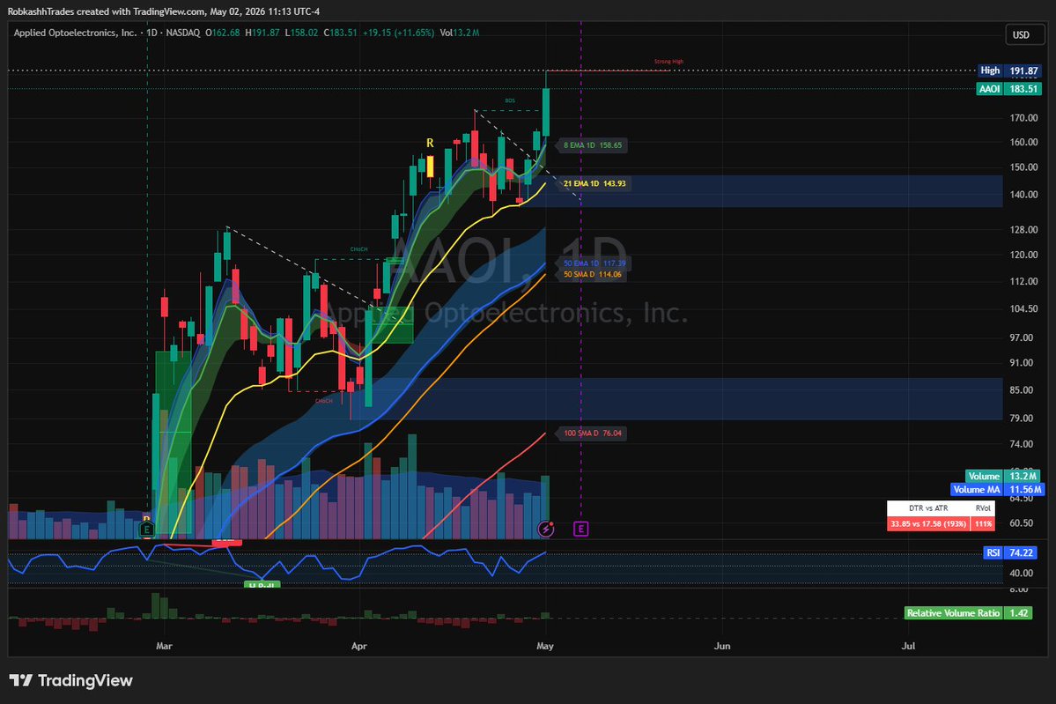Click the TradingView logo at the bottom
The width and height of the screenshot is (1056, 704).
tap(70, 680)
